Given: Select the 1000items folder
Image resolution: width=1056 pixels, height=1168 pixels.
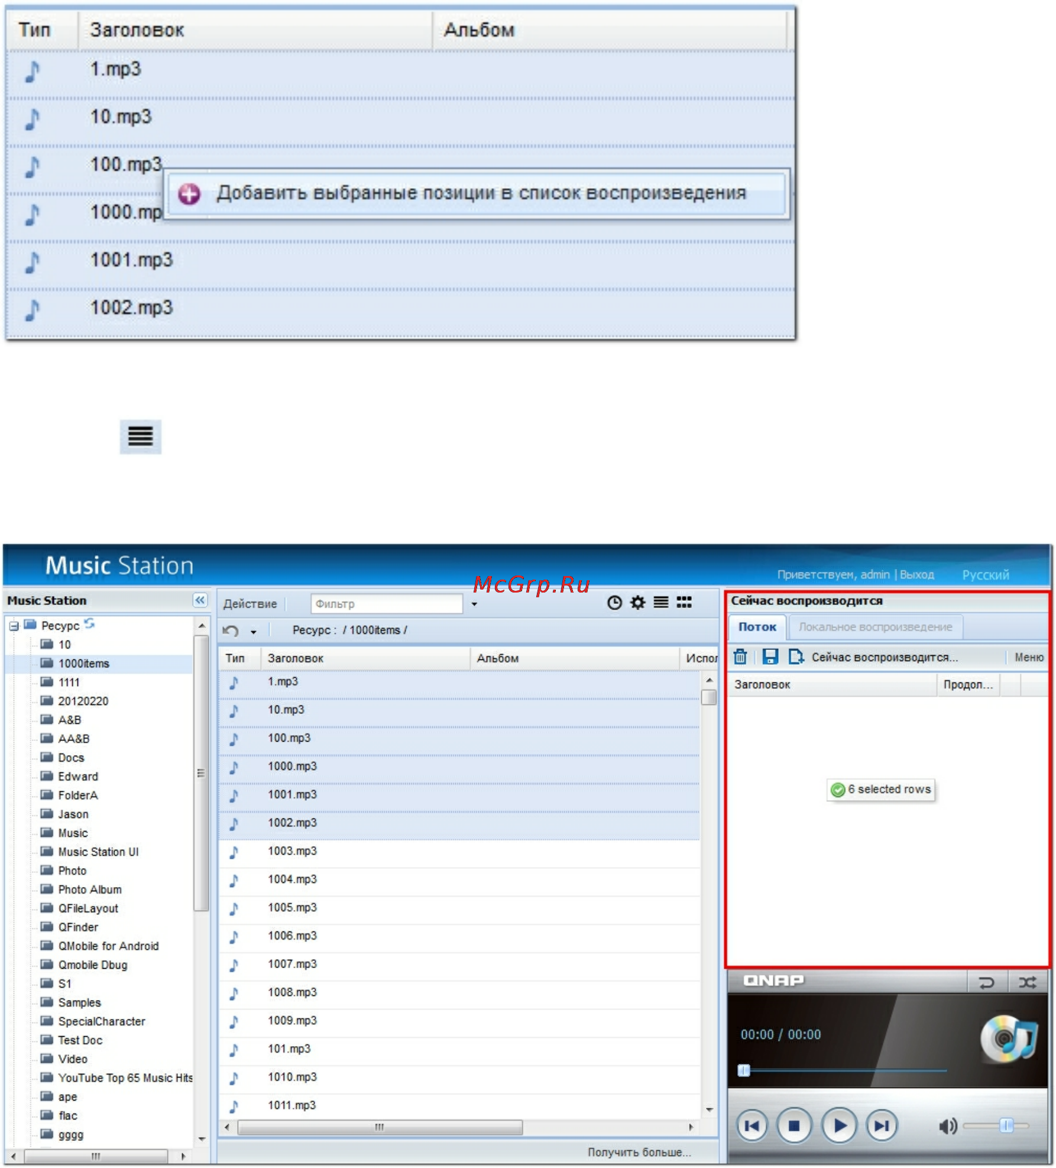Looking at the screenshot, I should [x=84, y=664].
